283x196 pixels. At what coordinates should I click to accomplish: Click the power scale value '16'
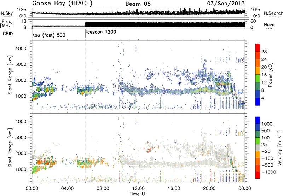(264, 75)
